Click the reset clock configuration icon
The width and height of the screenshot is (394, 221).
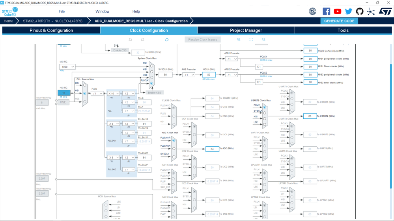(166, 40)
